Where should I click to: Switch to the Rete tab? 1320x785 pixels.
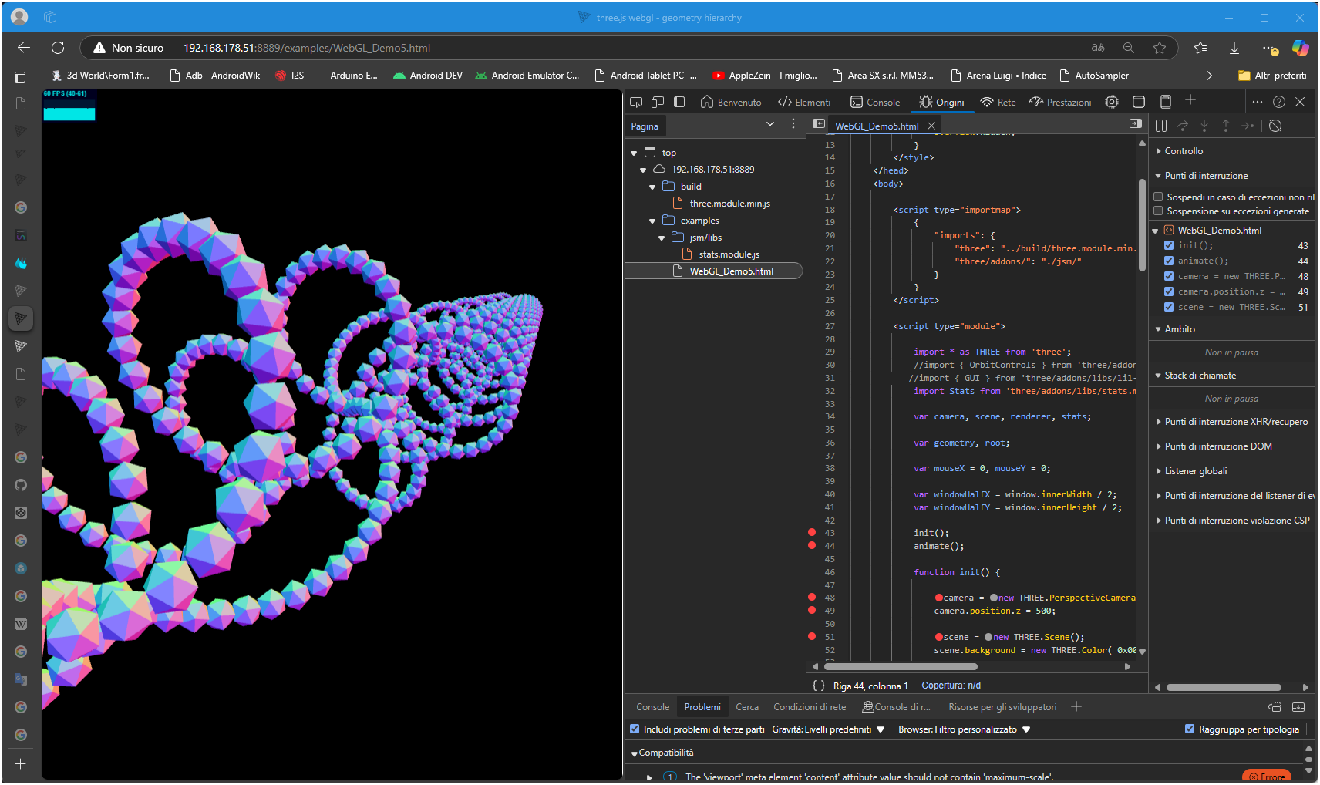tap(998, 103)
